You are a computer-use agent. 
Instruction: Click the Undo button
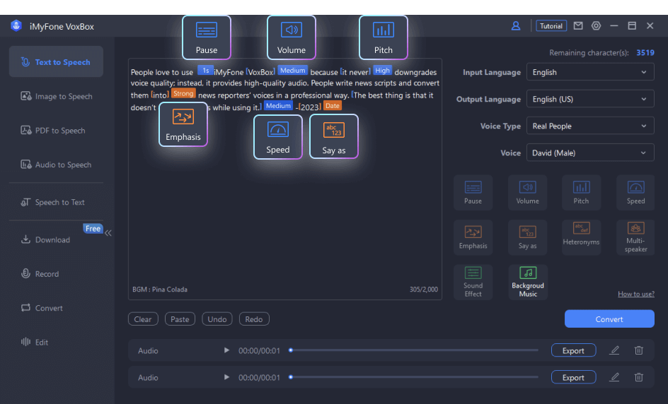click(x=217, y=319)
